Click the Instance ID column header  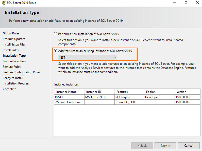(x=93, y=92)
